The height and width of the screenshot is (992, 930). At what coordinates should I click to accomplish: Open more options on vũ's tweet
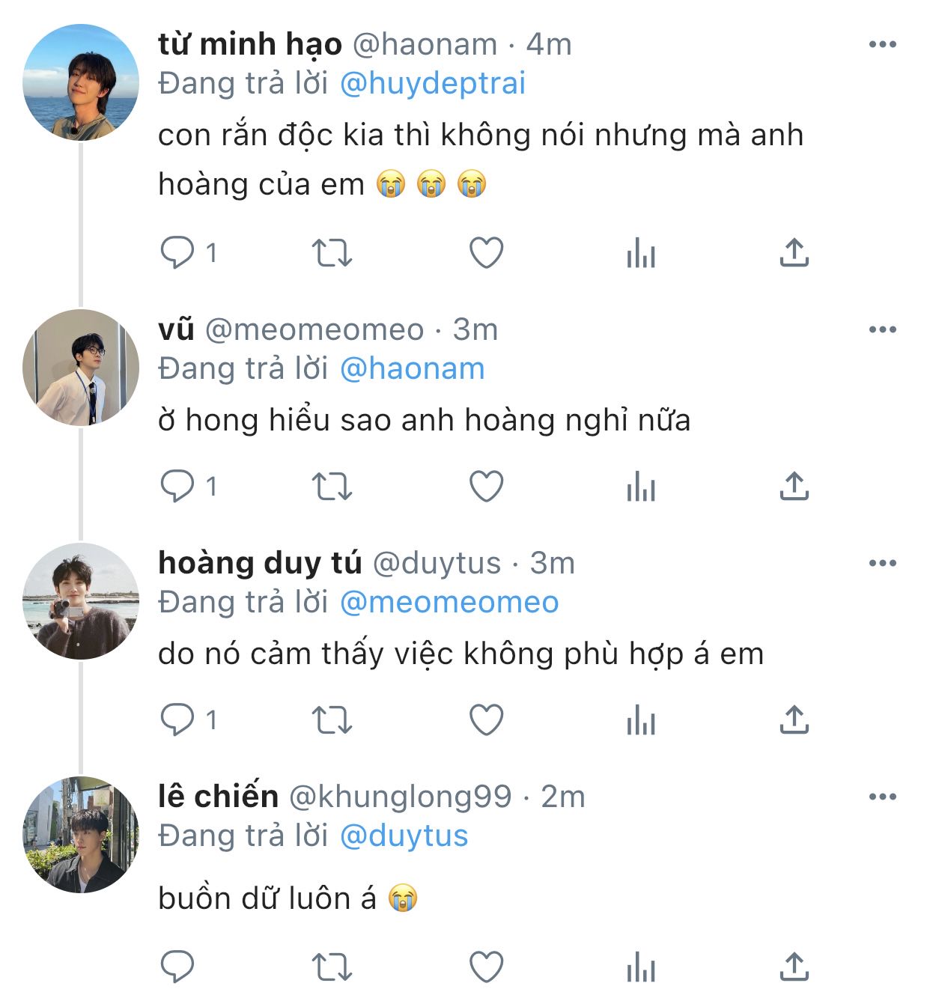point(882,329)
